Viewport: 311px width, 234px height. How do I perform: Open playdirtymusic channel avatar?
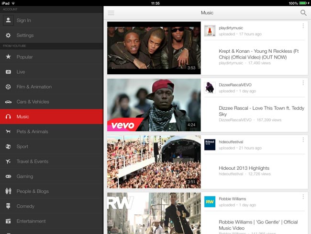click(x=210, y=31)
